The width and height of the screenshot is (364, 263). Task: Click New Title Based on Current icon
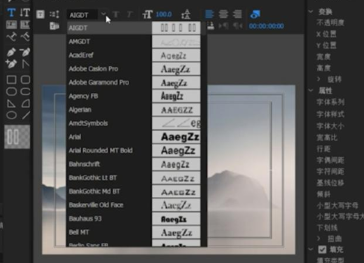[40, 15]
